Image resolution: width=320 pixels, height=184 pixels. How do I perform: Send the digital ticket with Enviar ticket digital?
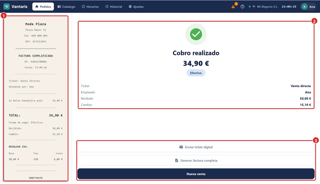(x=196, y=147)
